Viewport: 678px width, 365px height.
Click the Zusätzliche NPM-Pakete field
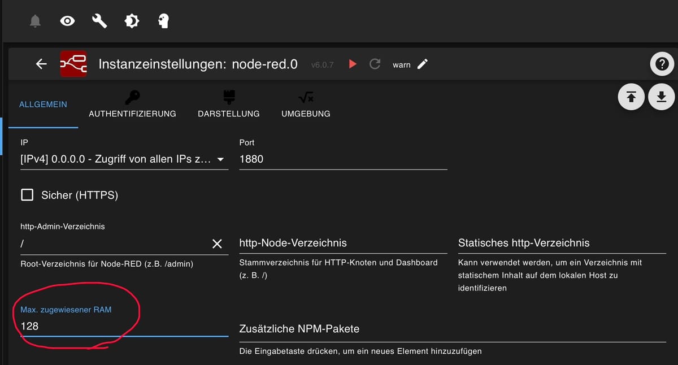453,329
